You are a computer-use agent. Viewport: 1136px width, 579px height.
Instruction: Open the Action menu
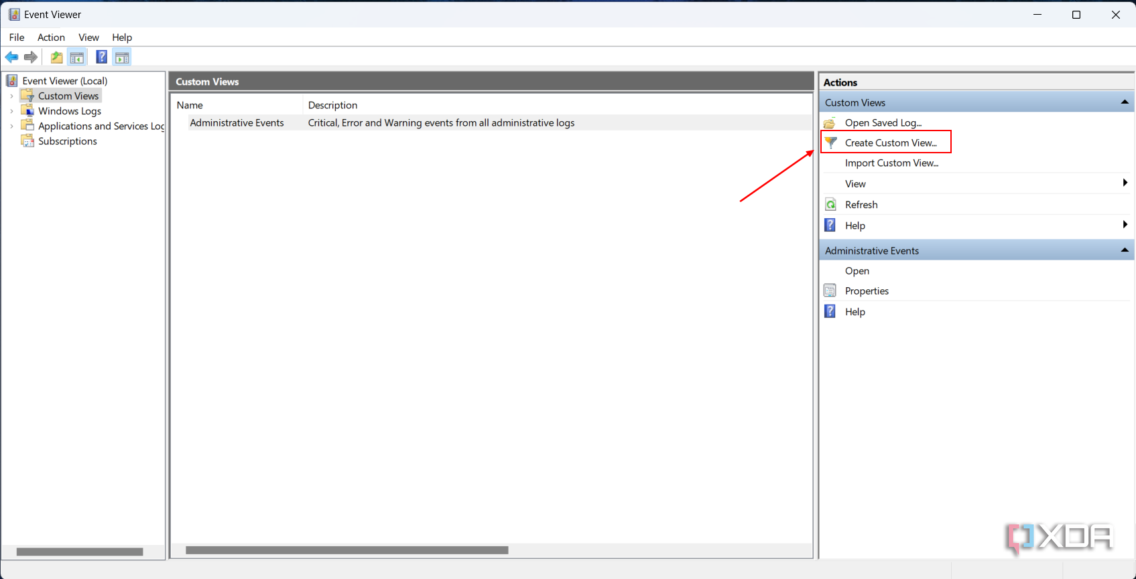click(x=51, y=37)
